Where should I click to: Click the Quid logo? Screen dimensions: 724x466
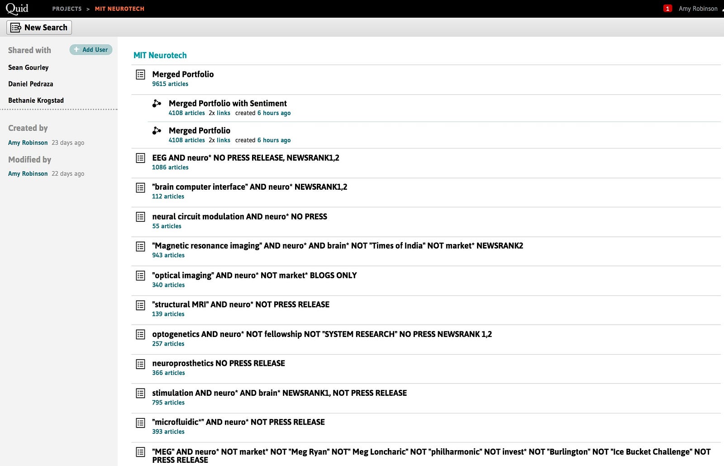click(17, 9)
